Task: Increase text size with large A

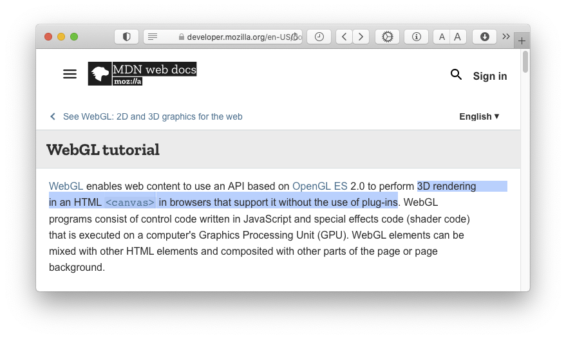Action: point(457,37)
